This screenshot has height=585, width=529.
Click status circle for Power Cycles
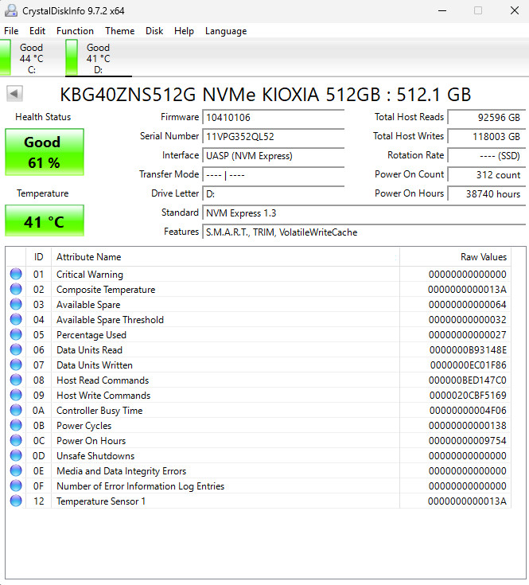point(16,425)
